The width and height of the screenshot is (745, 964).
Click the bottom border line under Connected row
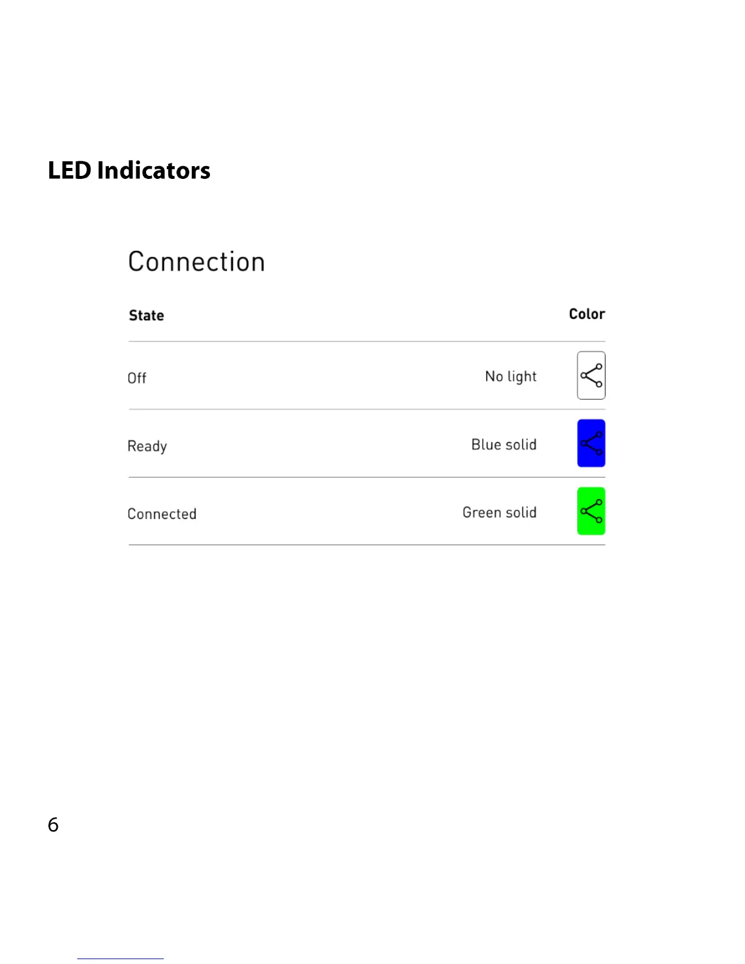click(366, 545)
